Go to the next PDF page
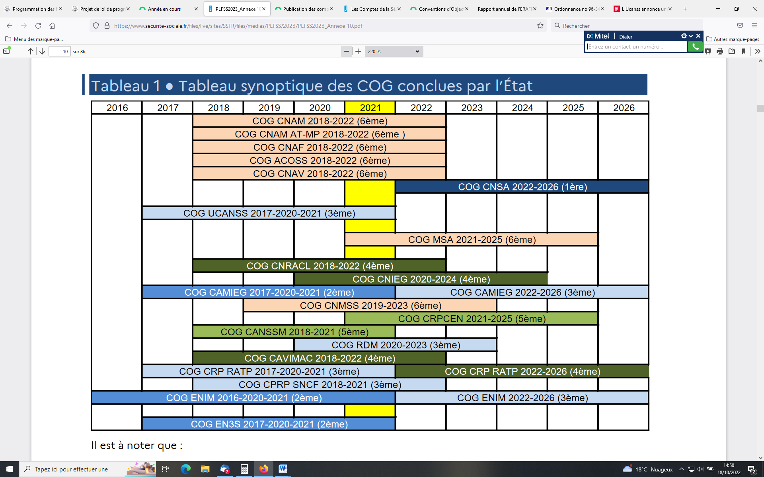 coord(42,51)
